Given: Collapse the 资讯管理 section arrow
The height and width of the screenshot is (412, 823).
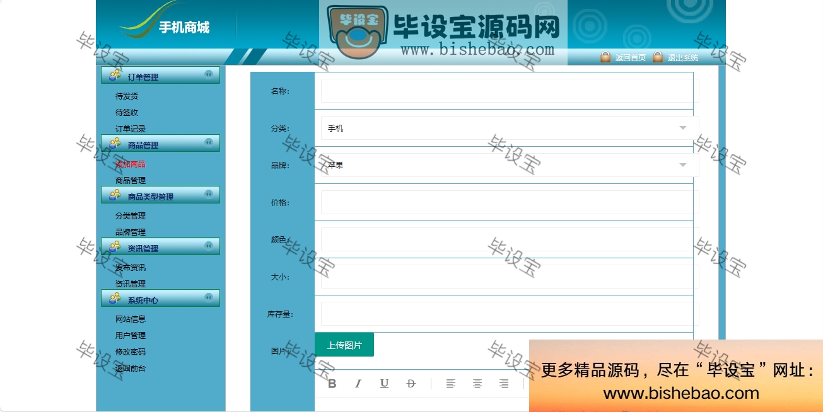Looking at the screenshot, I should [x=209, y=246].
